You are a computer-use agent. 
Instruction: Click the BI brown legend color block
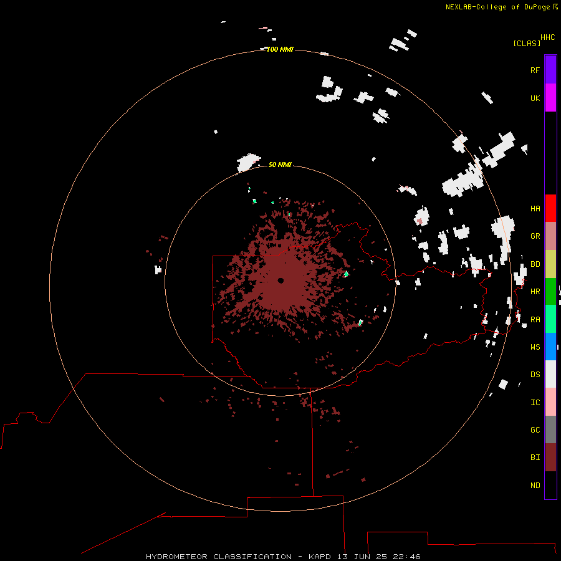[x=550, y=458]
